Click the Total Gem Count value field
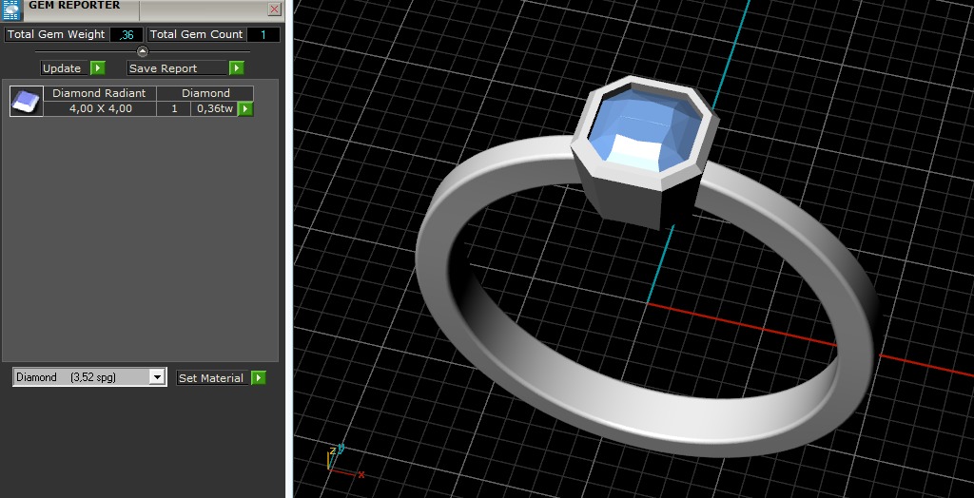 coord(263,35)
